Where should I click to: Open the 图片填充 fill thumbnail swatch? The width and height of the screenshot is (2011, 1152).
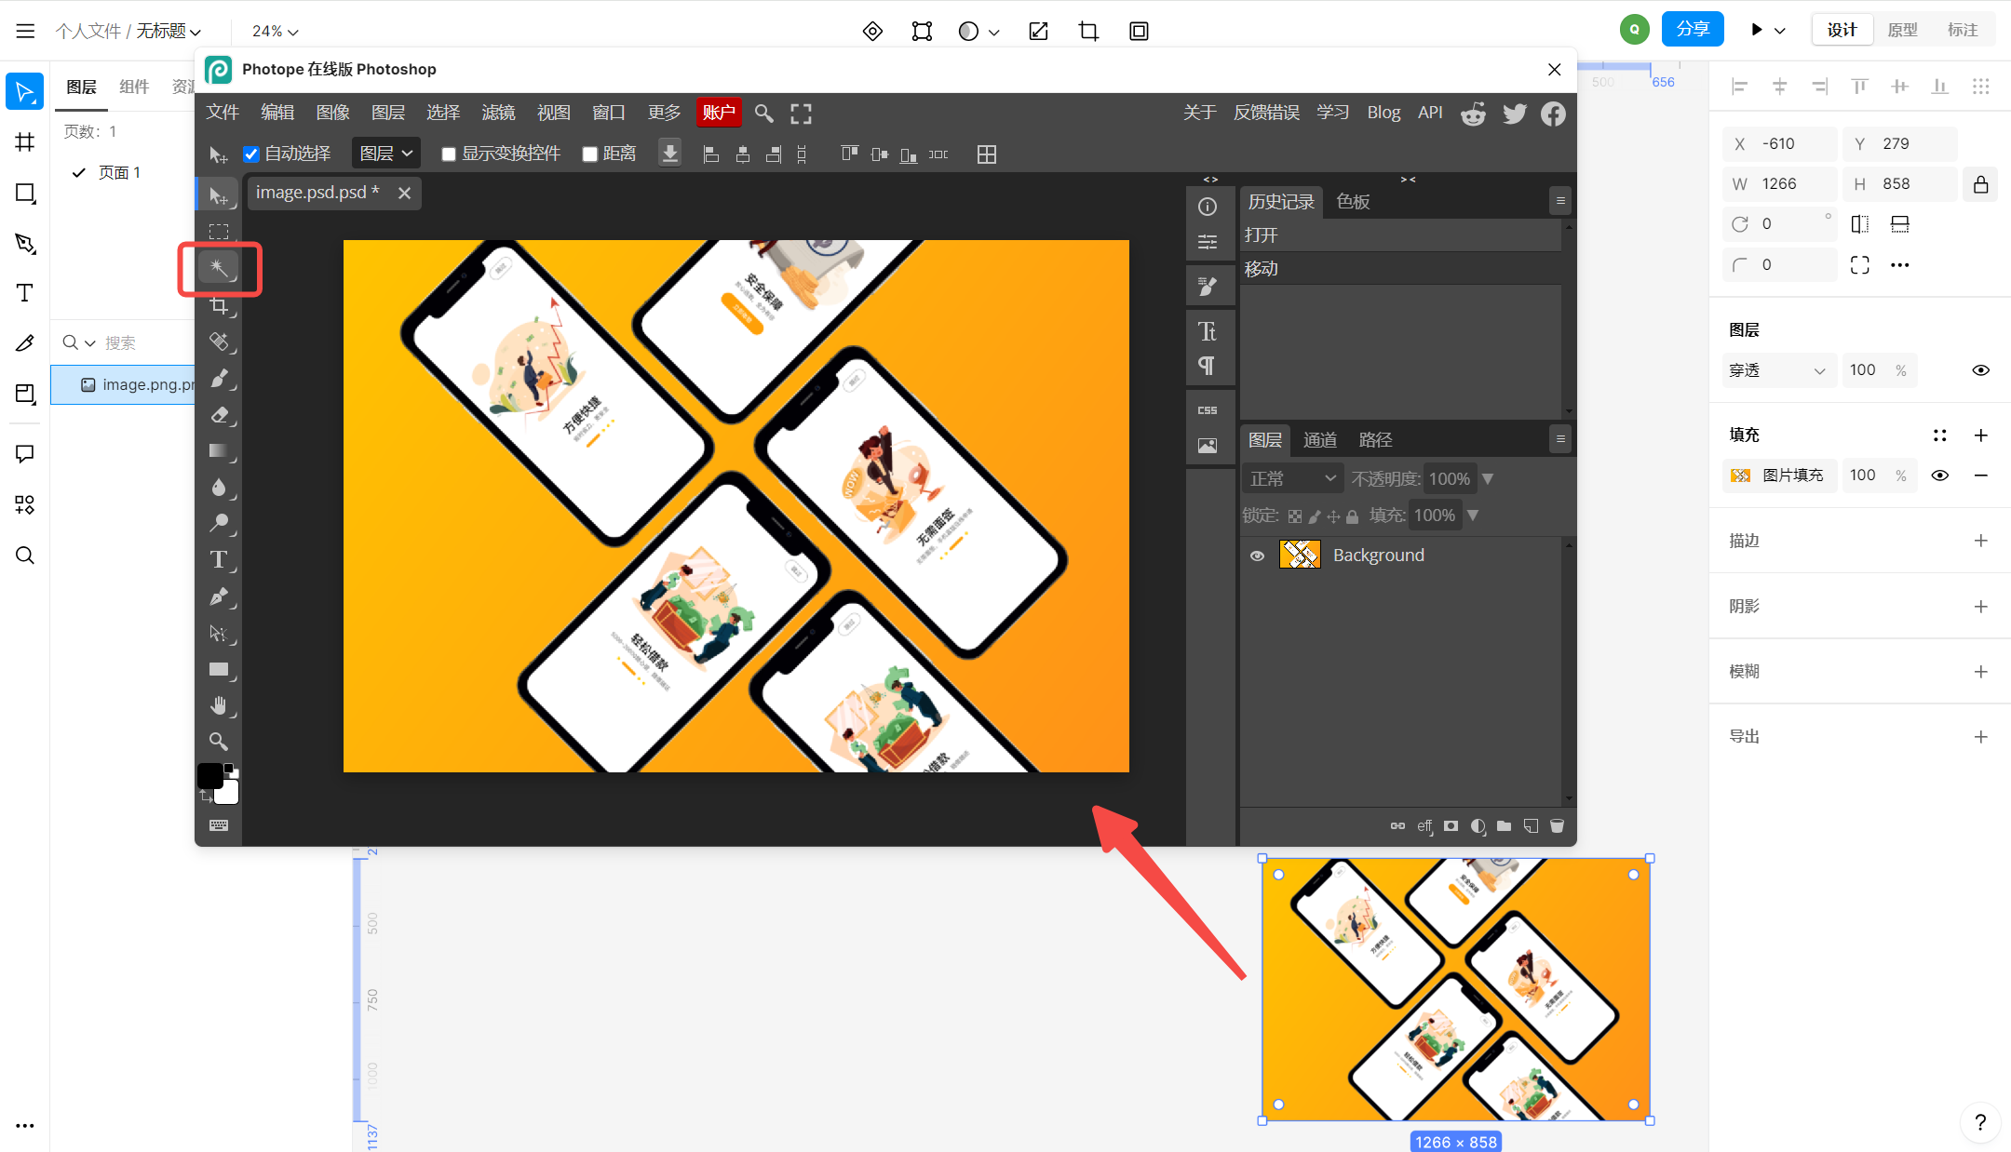1740,476
